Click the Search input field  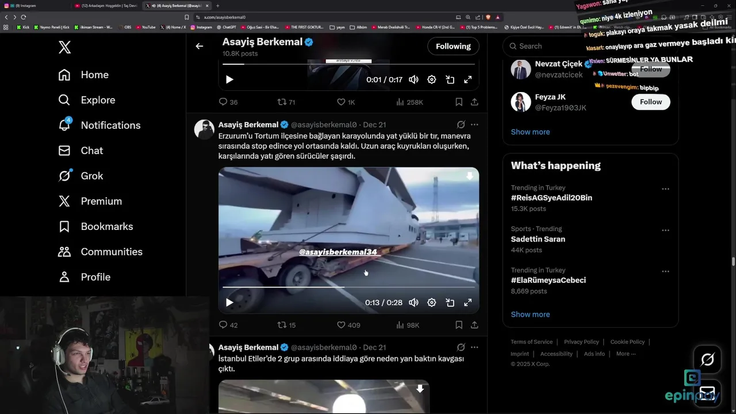tap(591, 46)
